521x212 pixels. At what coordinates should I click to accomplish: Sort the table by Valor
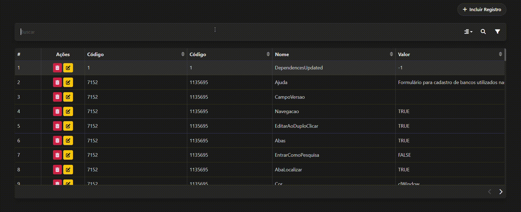click(500, 54)
